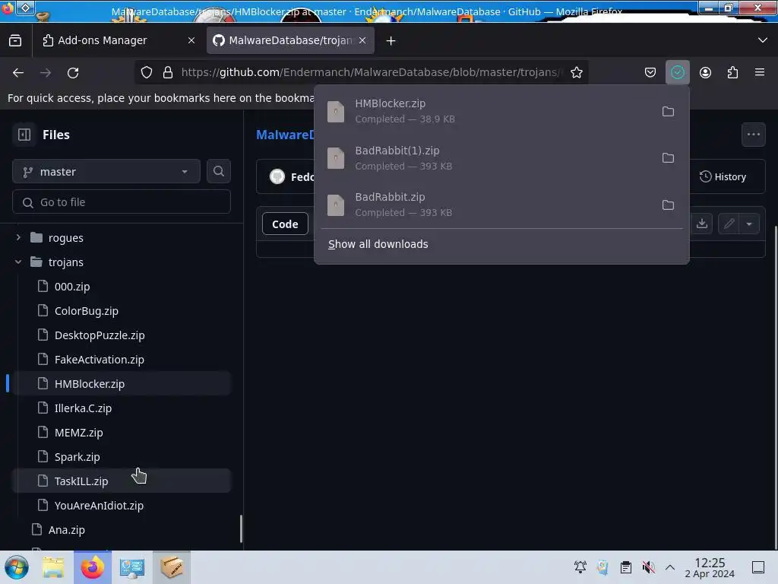The width and height of the screenshot is (778, 584).
Task: Open the file explorer taskbar icon
Action: click(x=53, y=567)
